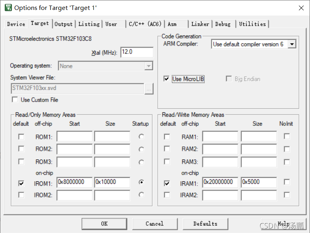The image size is (310, 233).
Task: Select the IROM1 Startup radio button
Action: pos(141,182)
